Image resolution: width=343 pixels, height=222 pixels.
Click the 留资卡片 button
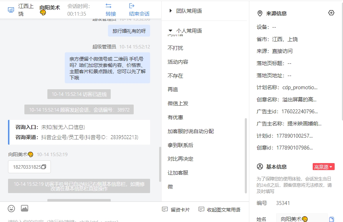point(176,209)
